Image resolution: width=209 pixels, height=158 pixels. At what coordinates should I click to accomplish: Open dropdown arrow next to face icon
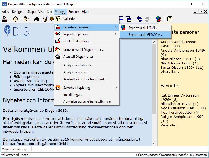pyautogui.click(x=21, y=19)
